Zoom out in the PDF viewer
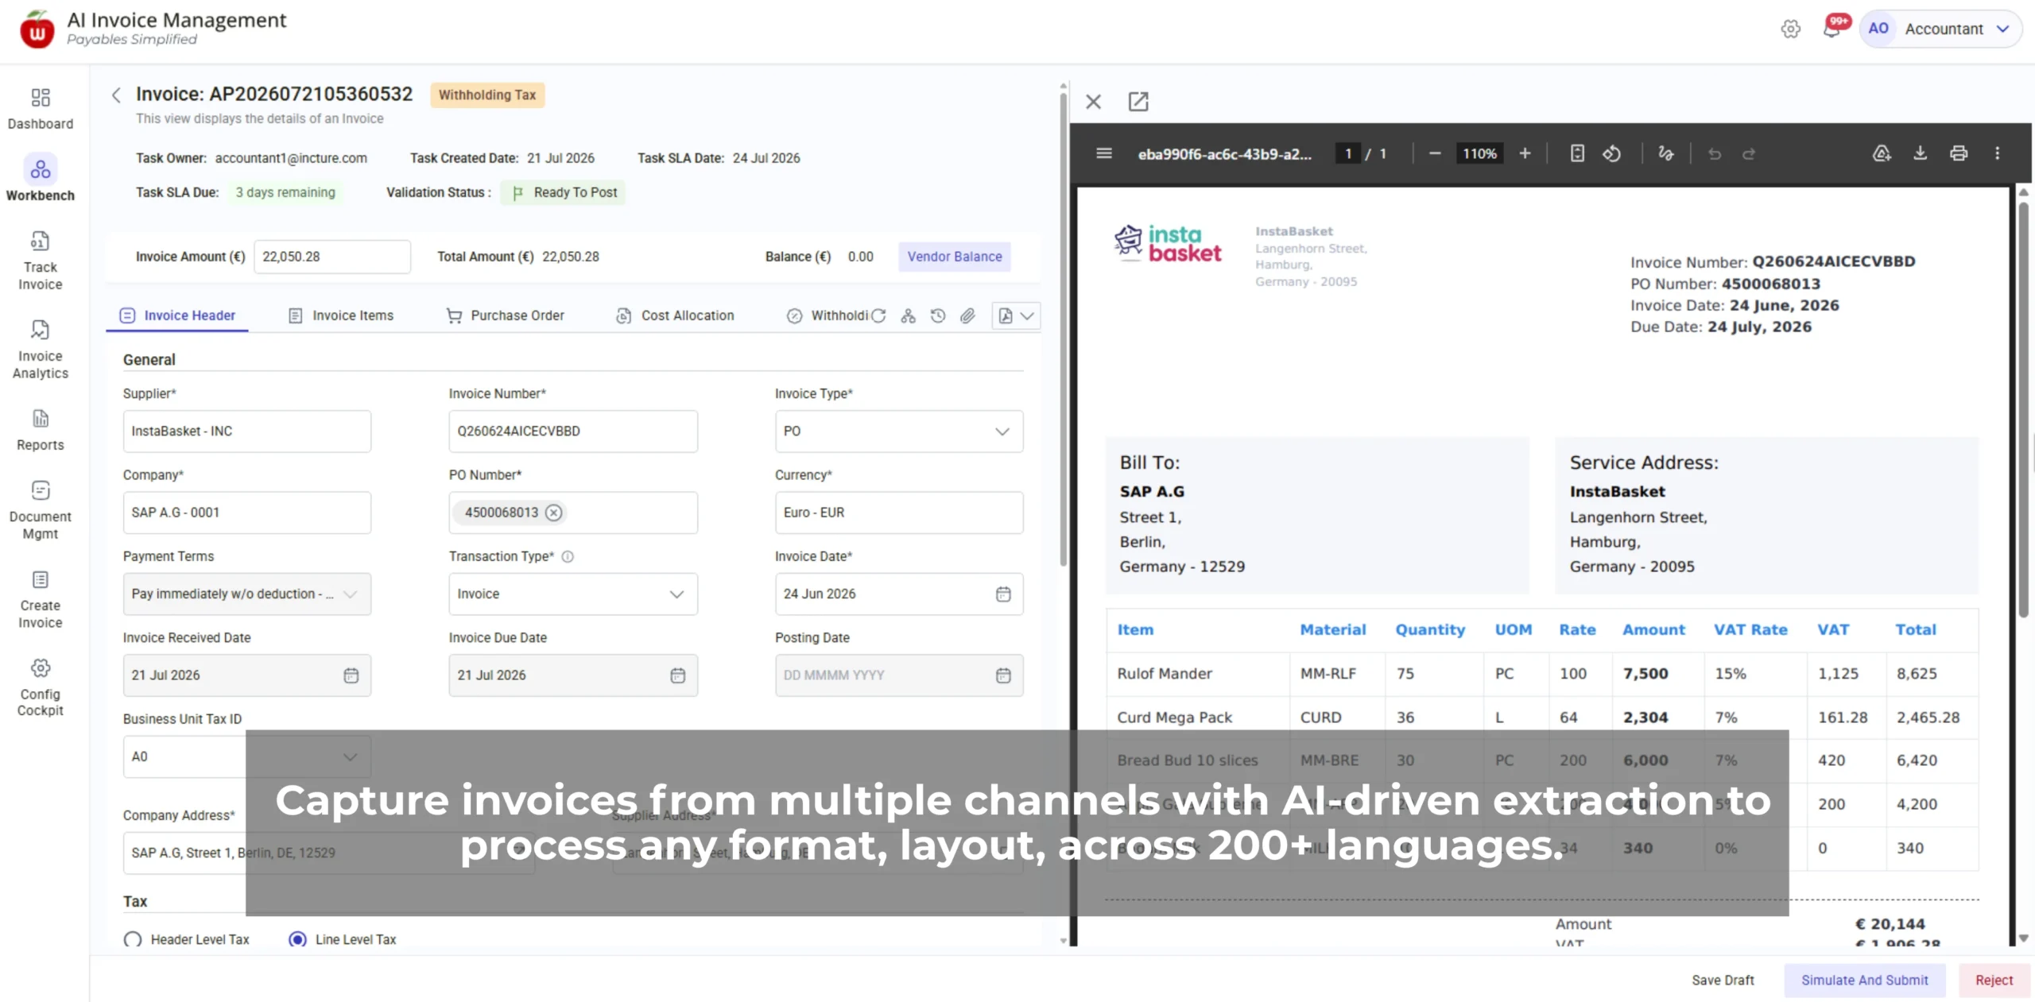The image size is (2035, 1002). pos(1435,153)
